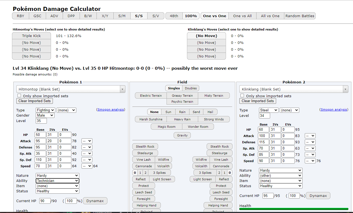The image size is (353, 213).
Task: Clear imported sets for Pokémon 1
Action: tap(35, 101)
